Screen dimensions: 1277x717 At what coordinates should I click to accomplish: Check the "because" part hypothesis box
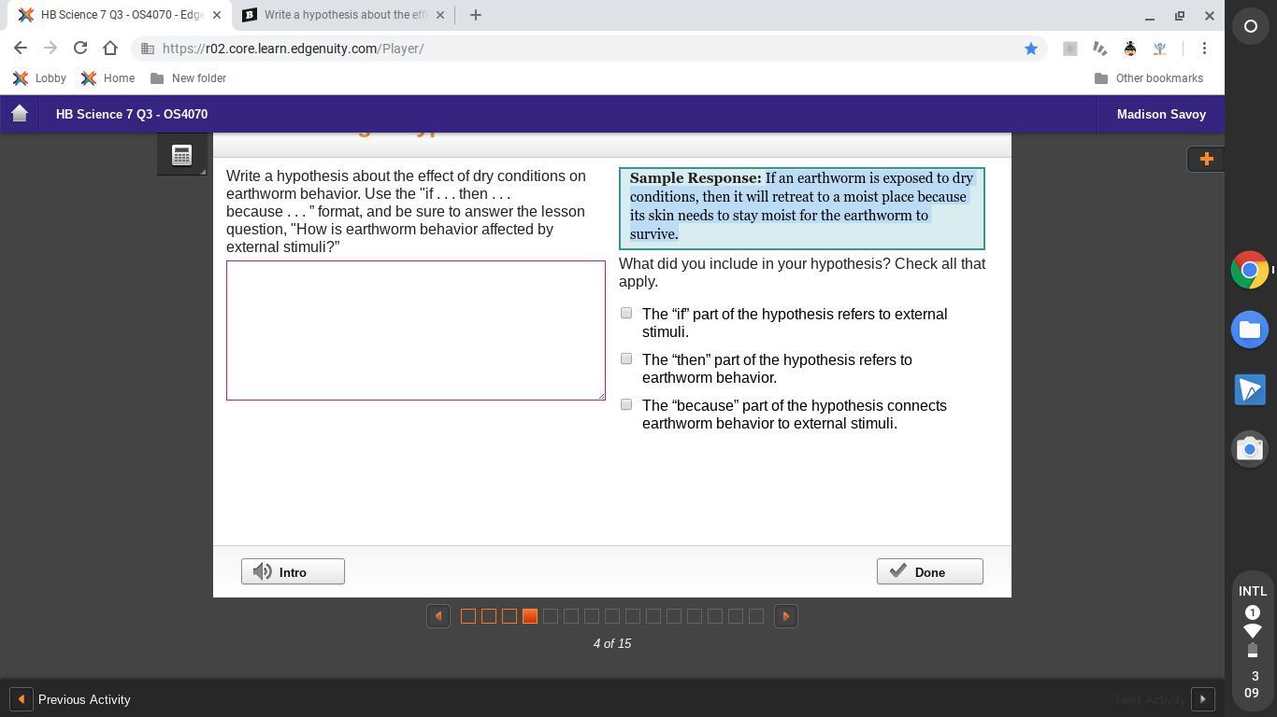coord(626,405)
